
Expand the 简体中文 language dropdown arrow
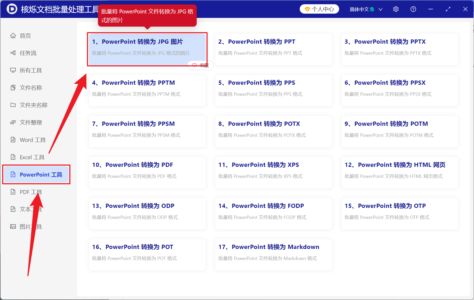pos(381,9)
